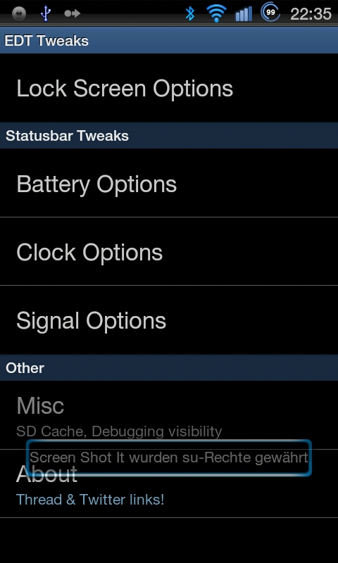Viewport: 338px width, 563px height.
Task: Tap the Statusbar Tweaks section header
Action: tap(169, 136)
